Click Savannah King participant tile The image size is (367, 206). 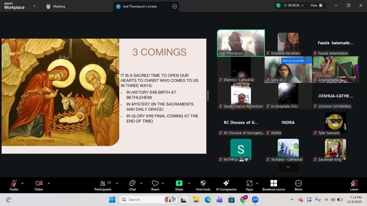[336, 149]
